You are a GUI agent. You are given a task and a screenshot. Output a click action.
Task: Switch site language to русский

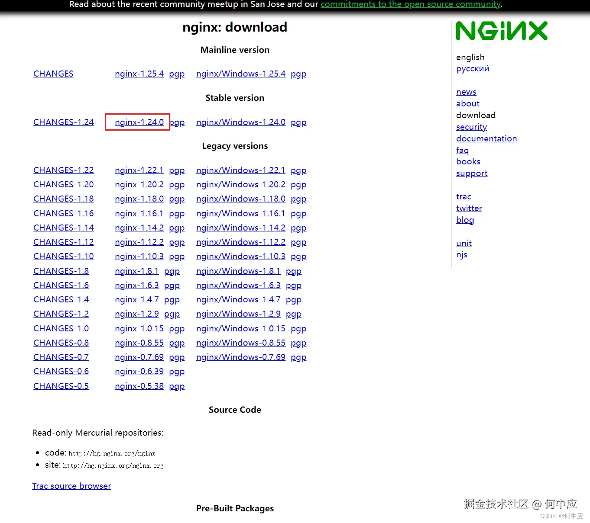pyautogui.click(x=473, y=69)
